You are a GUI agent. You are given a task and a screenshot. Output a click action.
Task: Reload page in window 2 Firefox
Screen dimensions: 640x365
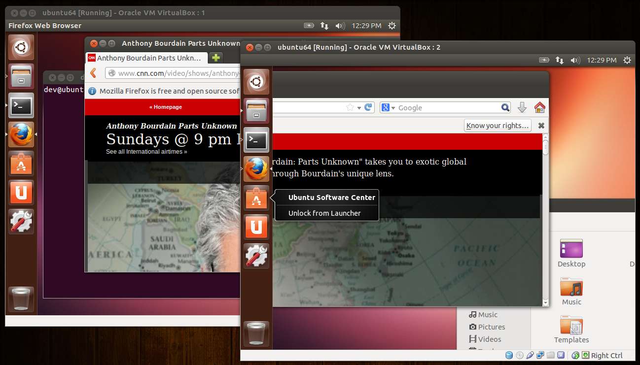point(368,107)
